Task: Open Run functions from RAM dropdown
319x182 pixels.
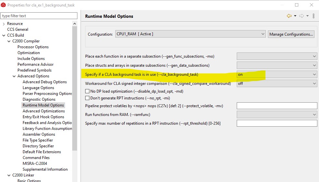Action: coord(277,114)
